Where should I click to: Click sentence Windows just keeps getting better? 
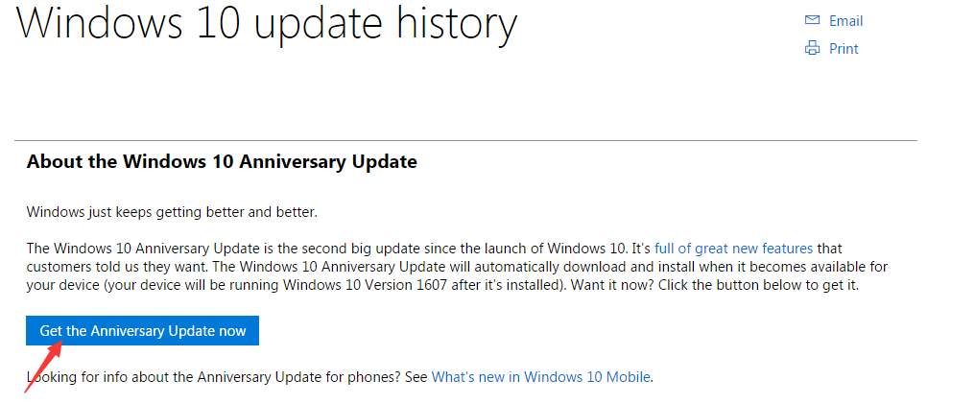pos(172,212)
